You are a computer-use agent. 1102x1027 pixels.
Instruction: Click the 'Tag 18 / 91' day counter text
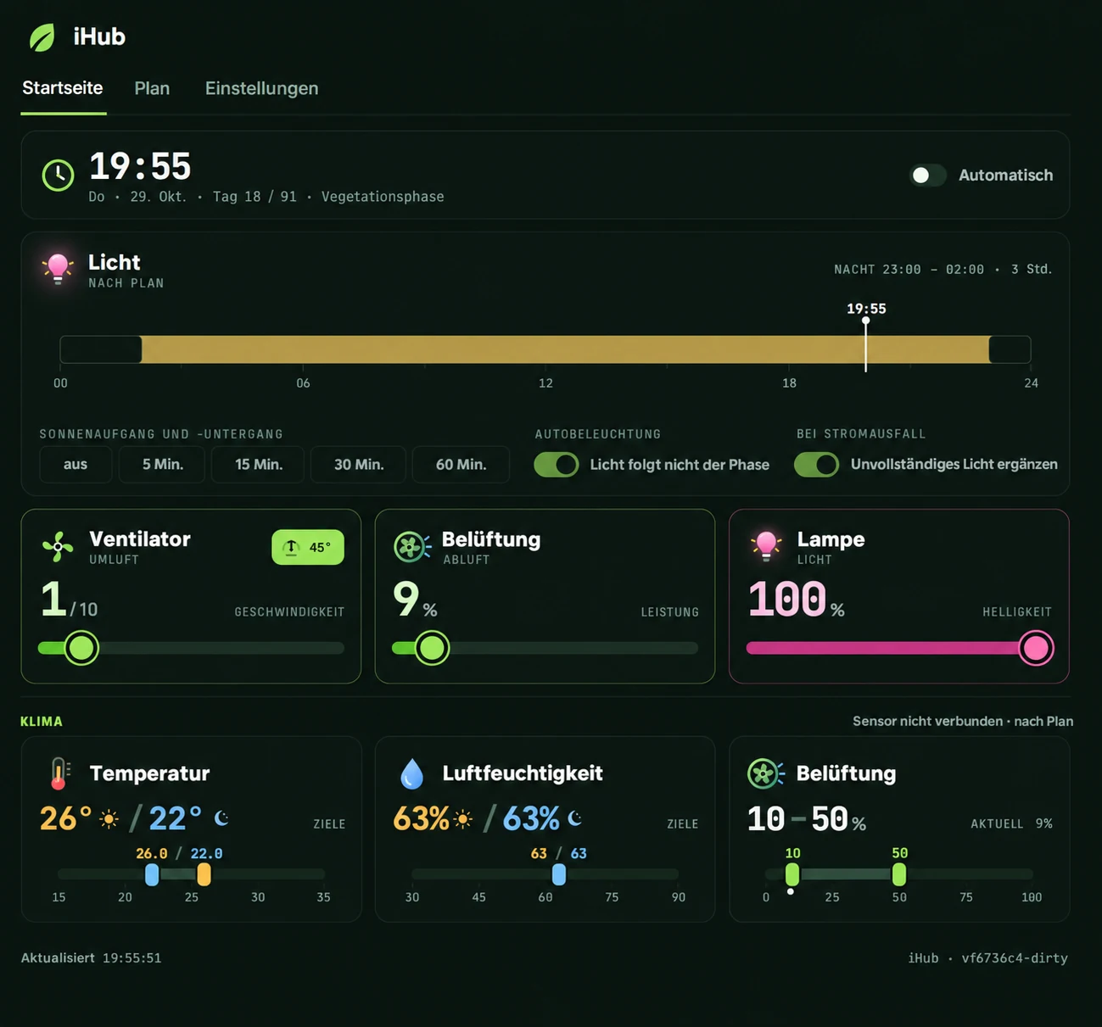click(x=255, y=197)
